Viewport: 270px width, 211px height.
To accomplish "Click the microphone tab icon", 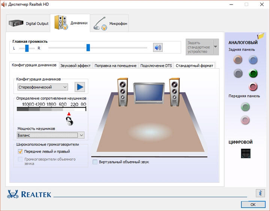I will [100, 24].
